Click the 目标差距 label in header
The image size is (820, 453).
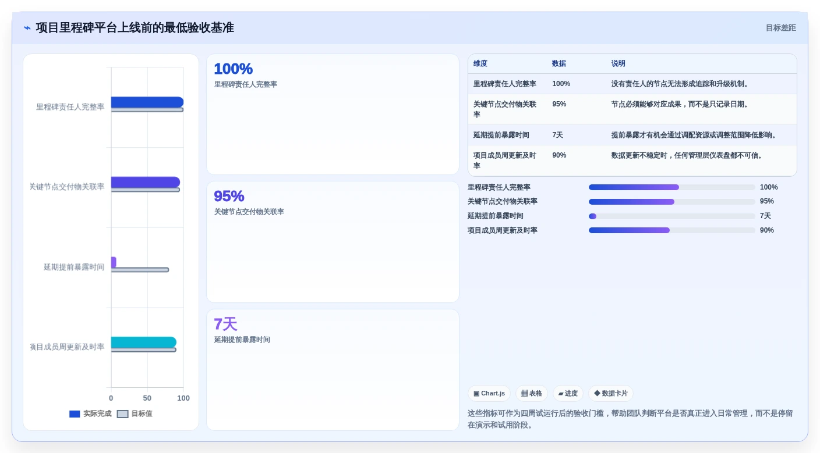click(780, 28)
